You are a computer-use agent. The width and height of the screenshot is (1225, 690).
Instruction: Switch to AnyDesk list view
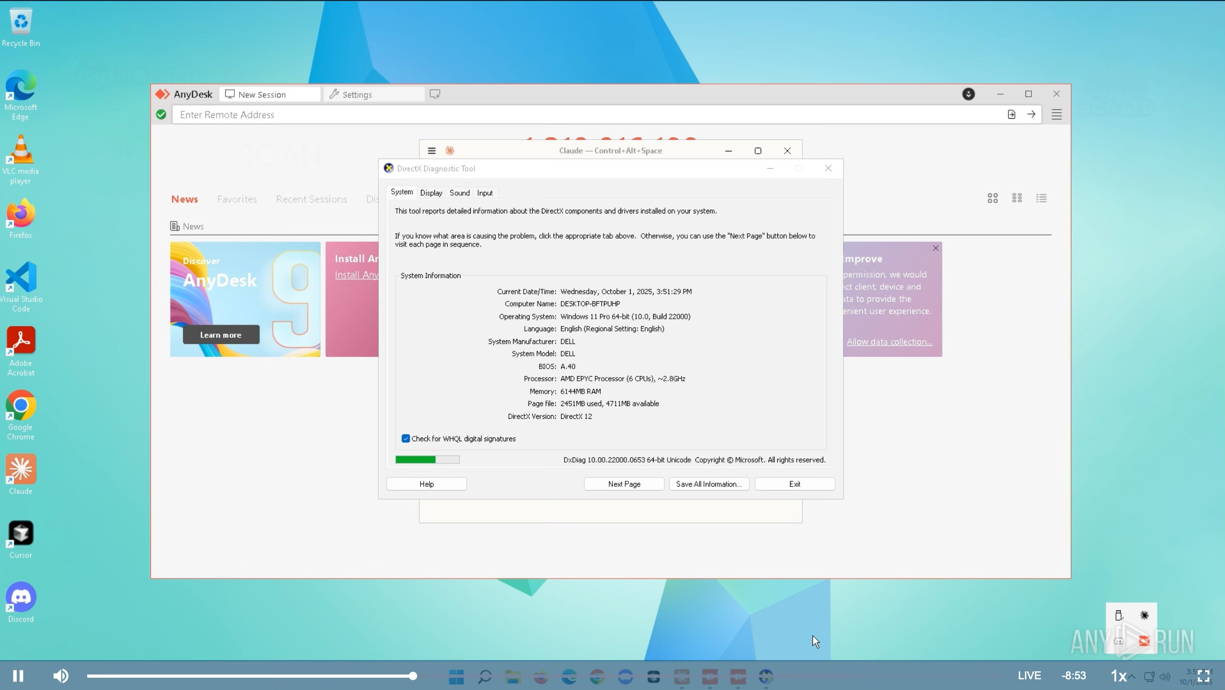(1041, 198)
